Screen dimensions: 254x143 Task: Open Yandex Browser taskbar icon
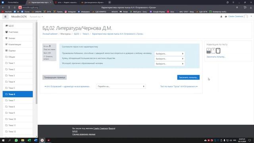pos(42,140)
